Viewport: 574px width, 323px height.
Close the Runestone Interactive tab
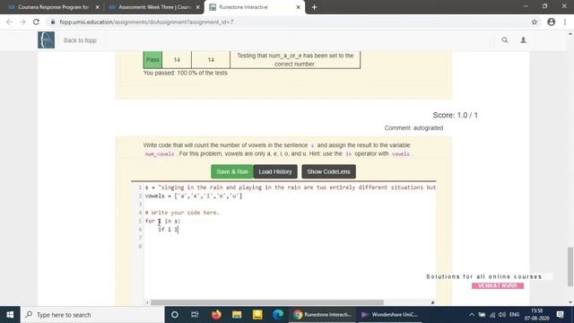click(x=298, y=7)
